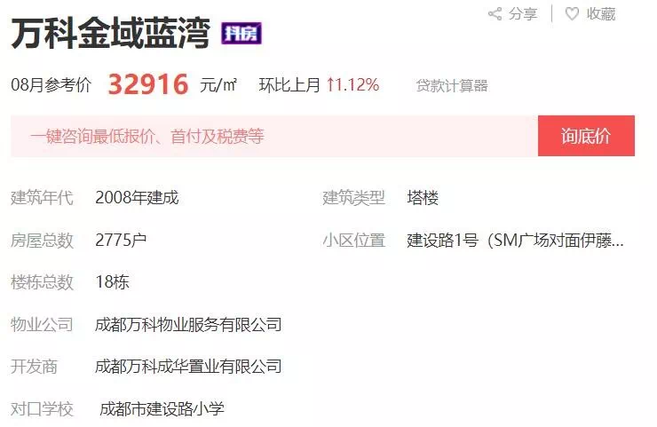Click 成都万科物业服务有限公司 property company
Screen dimensions: 657x427
coord(188,324)
